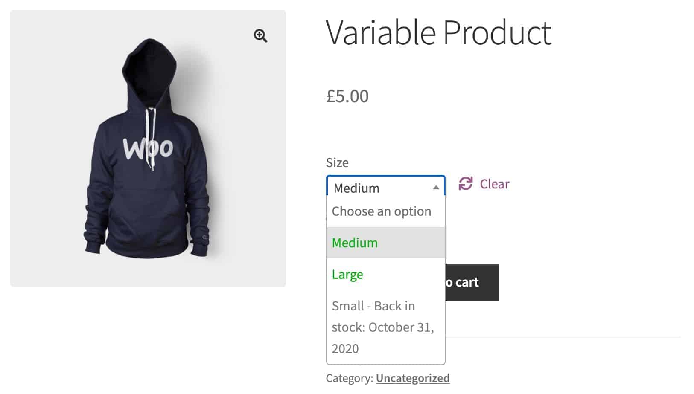Screen dimensions: 694x394
Task: Click the Woo logo on the hoodie
Action: (148, 148)
